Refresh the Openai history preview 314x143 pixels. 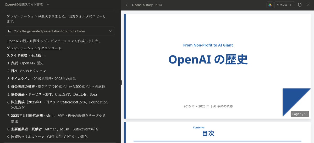click(300, 5)
